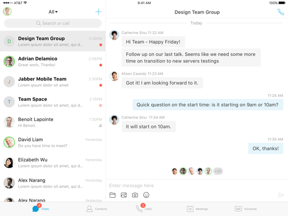Switch to the Chats tab
Image resolution: width=288 pixels, height=216 pixels.
[40, 209]
